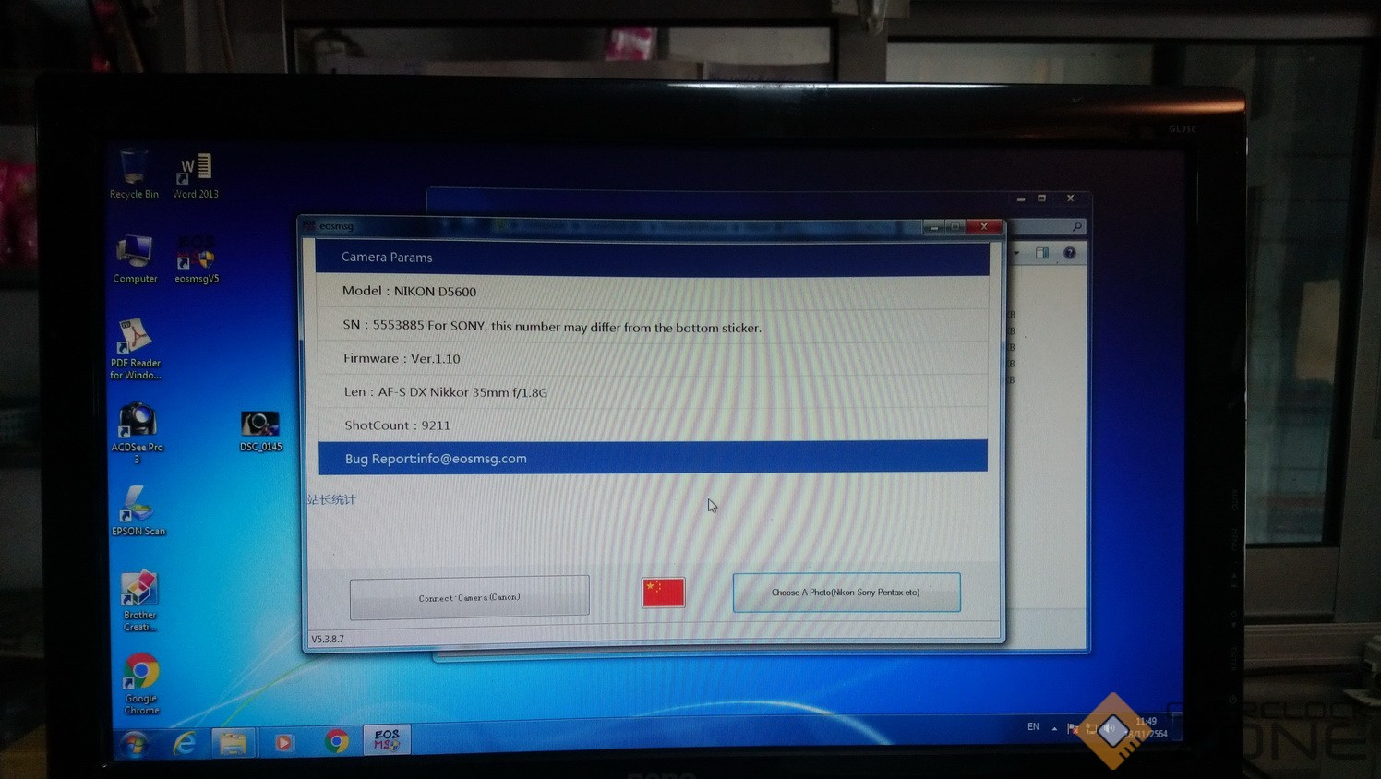Show hidden system tray icons

(x=1054, y=728)
